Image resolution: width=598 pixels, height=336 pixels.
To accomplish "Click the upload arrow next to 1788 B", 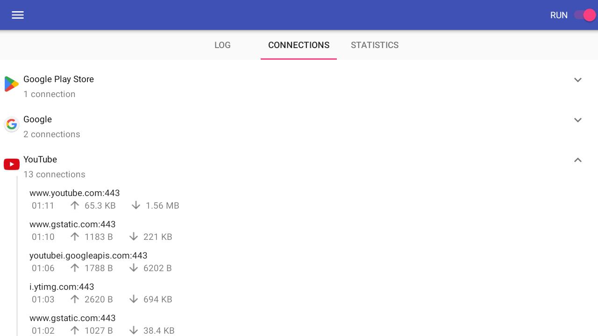I will click(75, 268).
